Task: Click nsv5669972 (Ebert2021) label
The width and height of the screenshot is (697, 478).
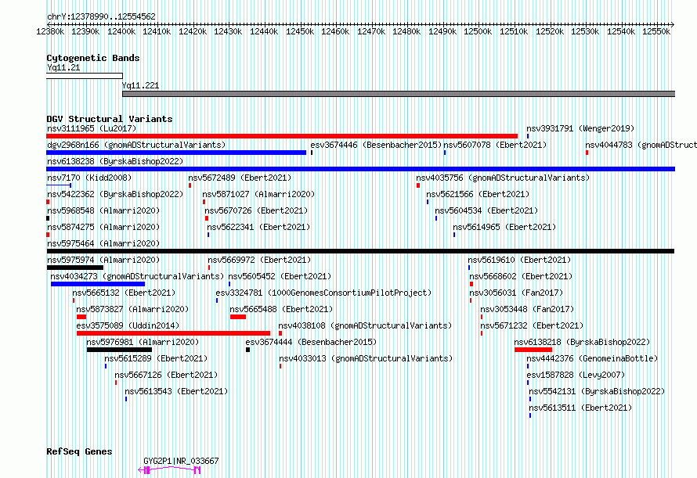Action: [x=259, y=260]
